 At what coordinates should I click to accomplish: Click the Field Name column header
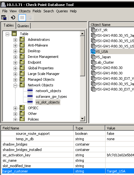(x=37, y=128)
